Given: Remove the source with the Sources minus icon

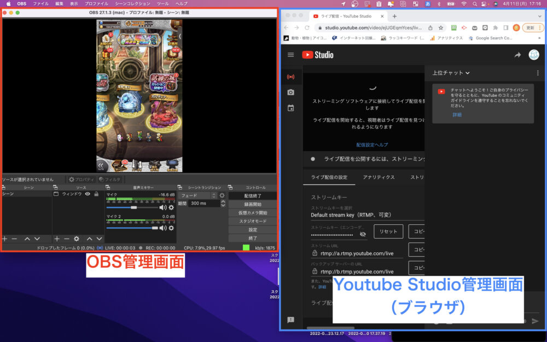Looking at the screenshot, I should coord(67,239).
